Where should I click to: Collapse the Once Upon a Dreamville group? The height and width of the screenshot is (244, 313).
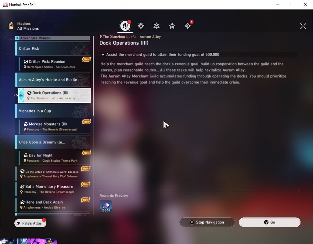click(53, 142)
